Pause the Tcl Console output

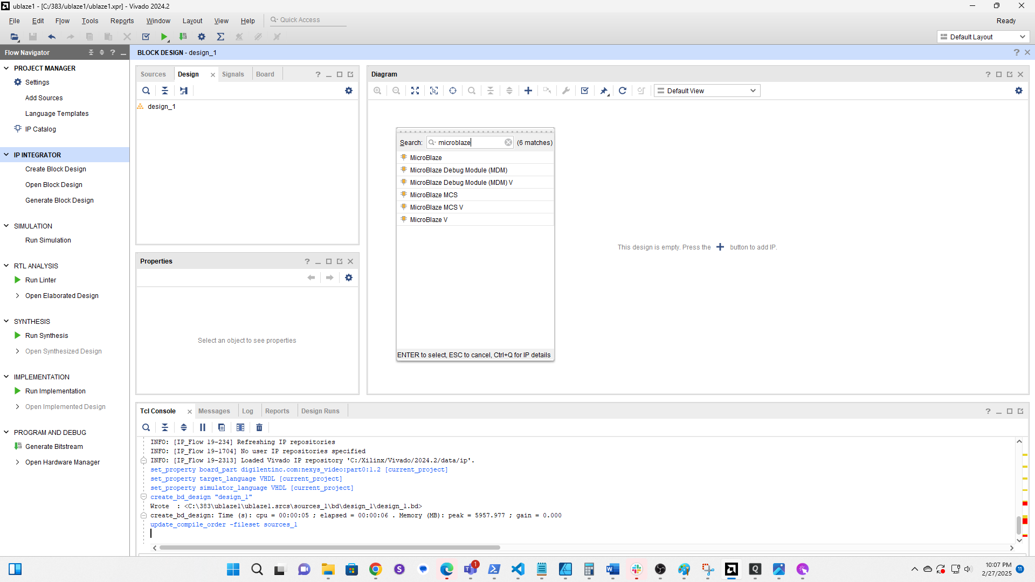click(x=203, y=427)
